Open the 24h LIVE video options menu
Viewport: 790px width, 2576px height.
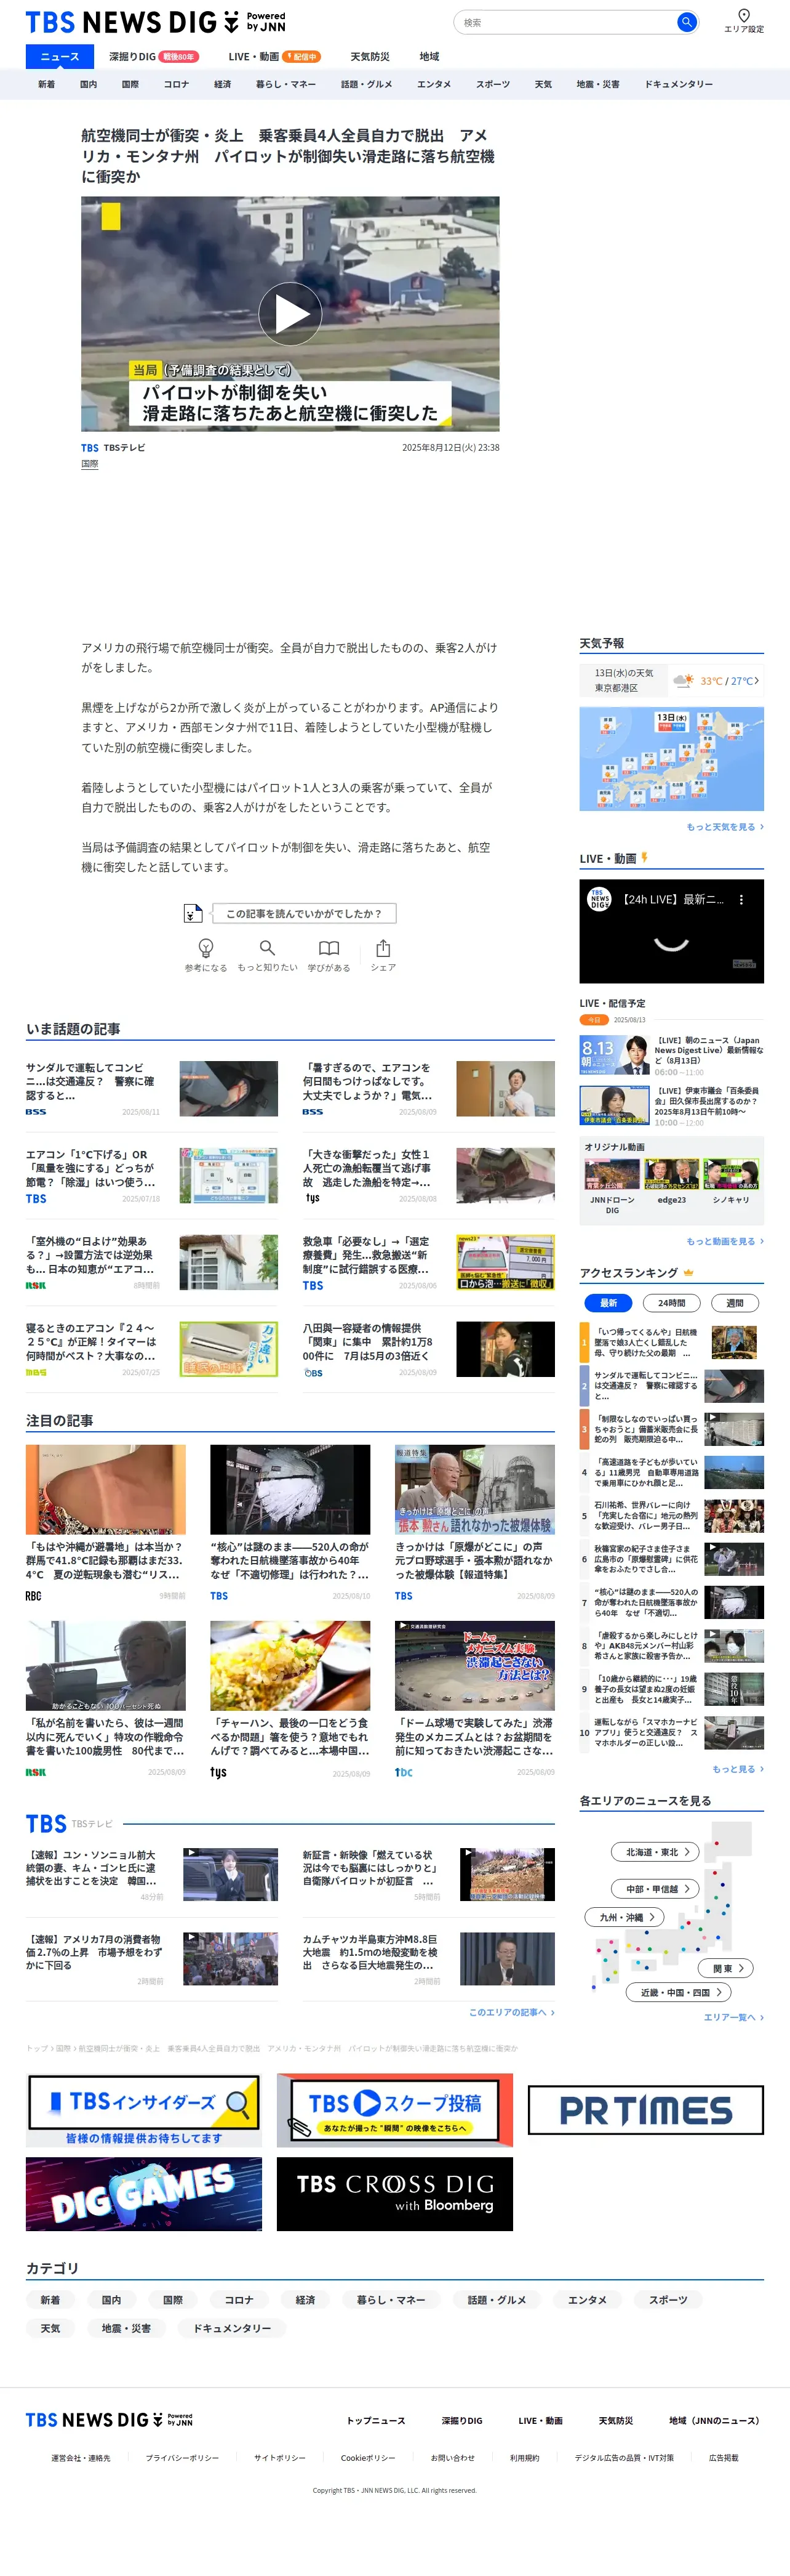[x=741, y=899]
